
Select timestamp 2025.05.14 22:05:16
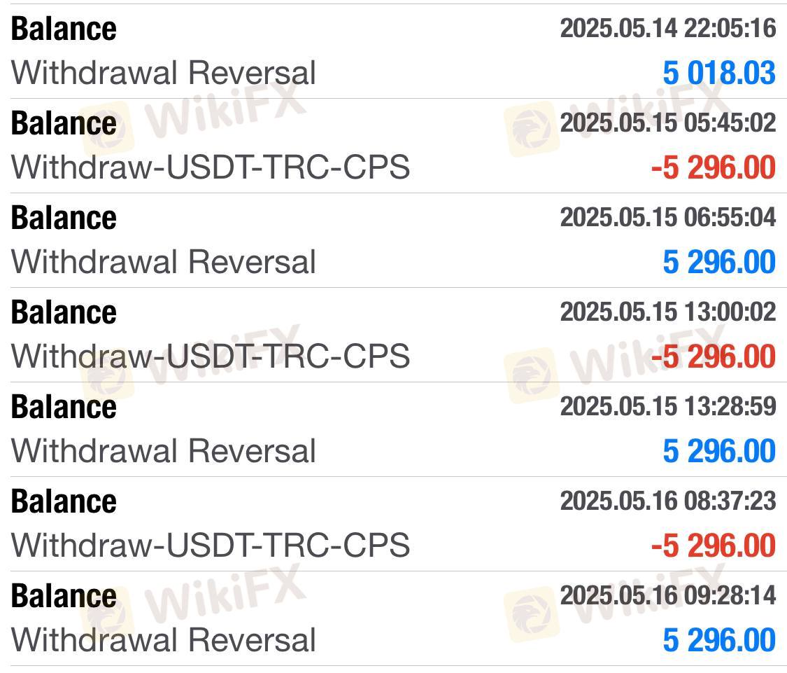coord(668,28)
